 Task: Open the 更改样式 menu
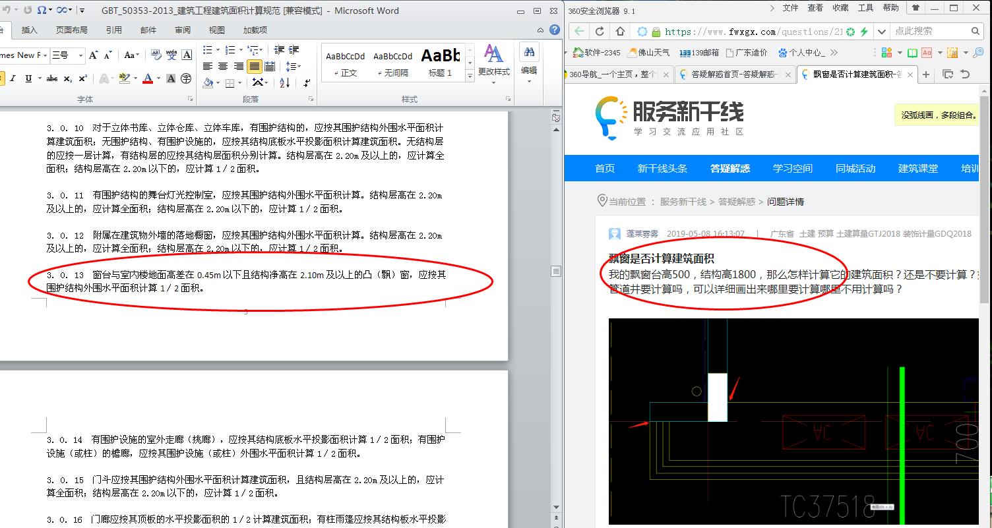pyautogui.click(x=493, y=63)
